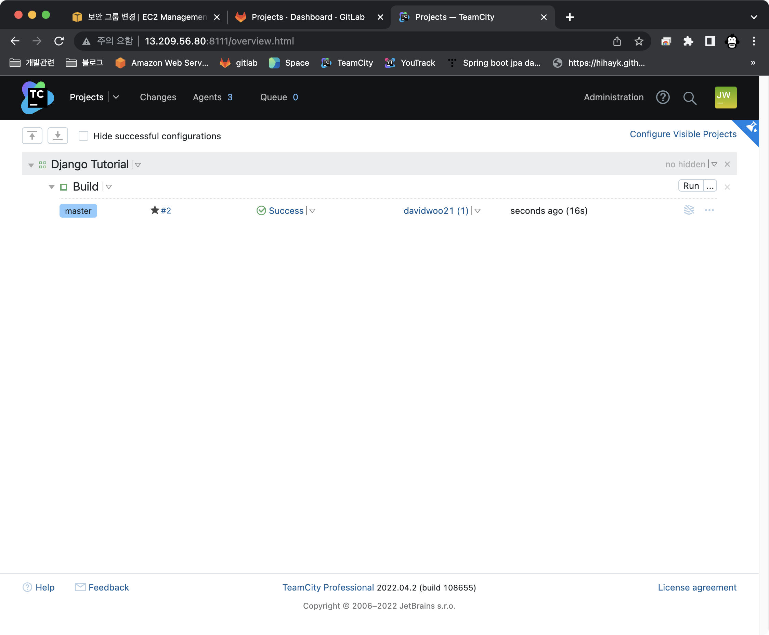The image size is (769, 635).
Task: Select the master branch label
Action: tap(78, 211)
